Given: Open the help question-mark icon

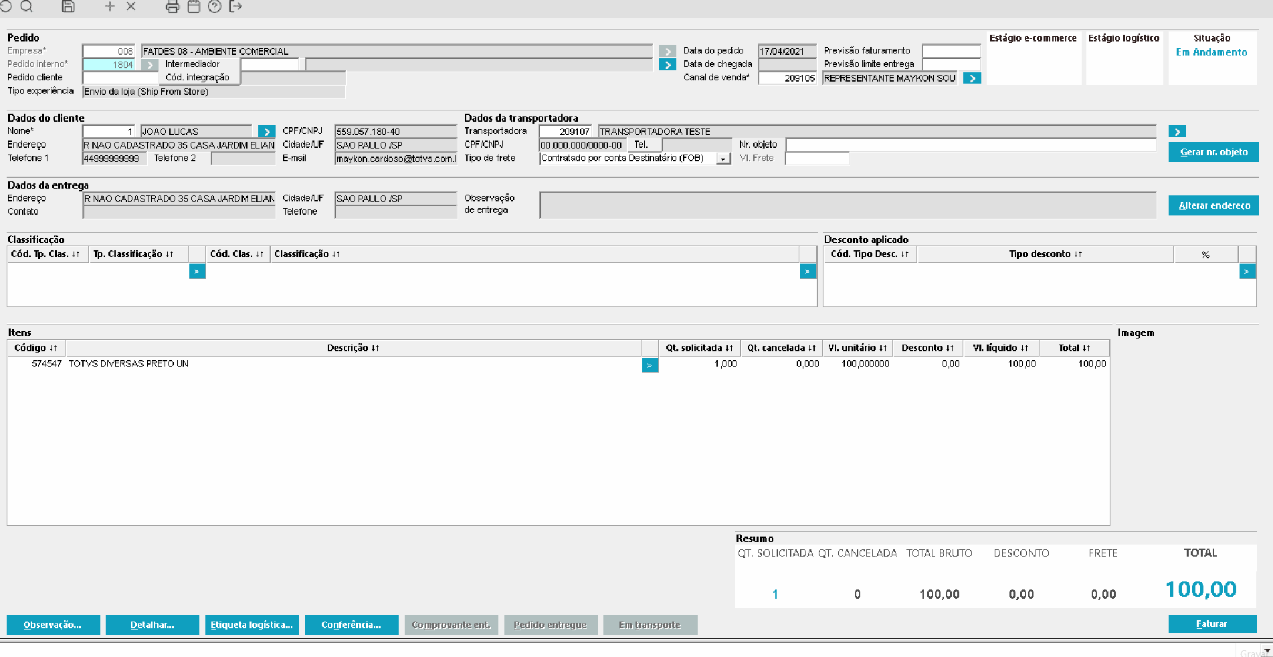Looking at the screenshot, I should coord(215,7).
